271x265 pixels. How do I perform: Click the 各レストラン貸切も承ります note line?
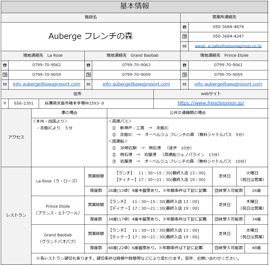coord(138,259)
